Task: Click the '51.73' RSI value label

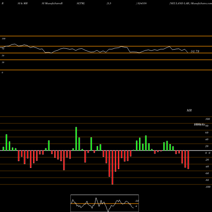Action: point(195,51)
